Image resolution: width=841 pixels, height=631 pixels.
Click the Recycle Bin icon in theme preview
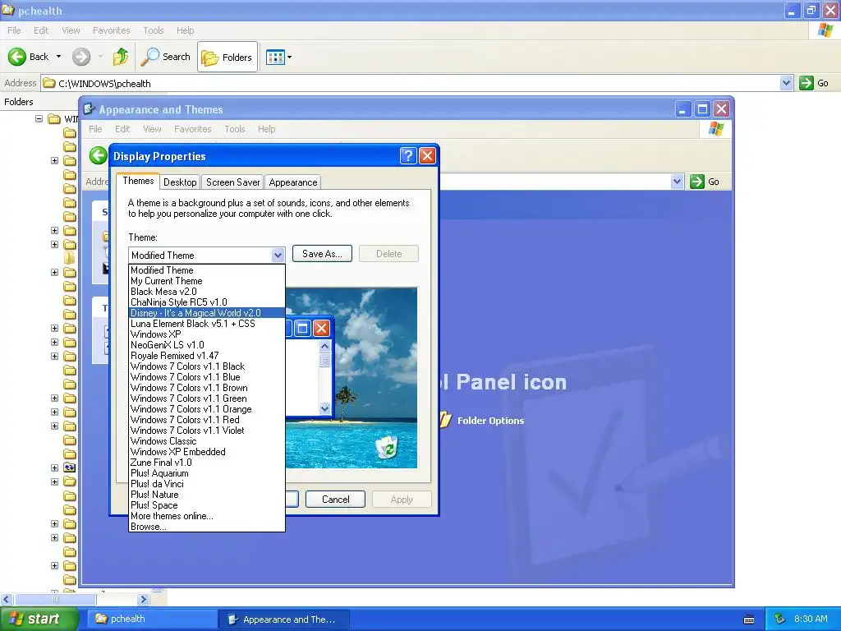[388, 447]
